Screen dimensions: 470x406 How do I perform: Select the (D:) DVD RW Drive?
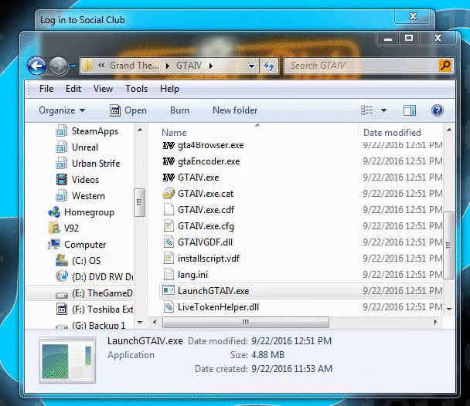tap(94, 277)
